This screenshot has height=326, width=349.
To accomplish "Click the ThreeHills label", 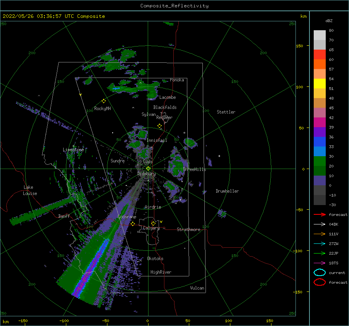I will (194, 169).
